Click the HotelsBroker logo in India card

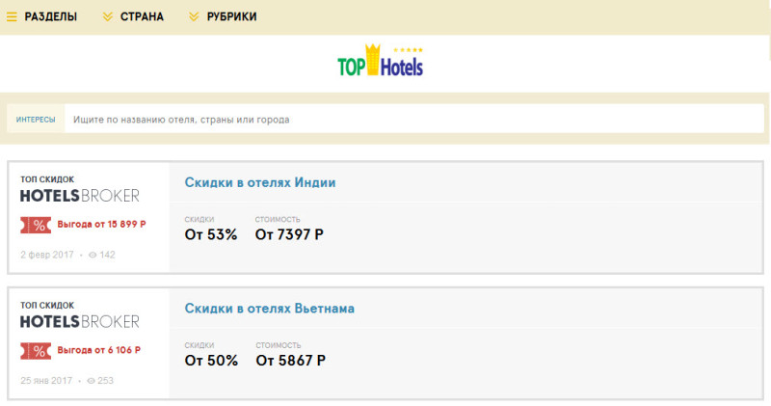(x=80, y=196)
